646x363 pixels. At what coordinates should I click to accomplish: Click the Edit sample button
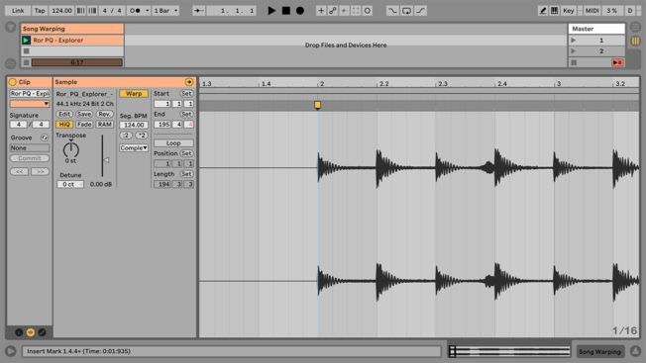64,114
